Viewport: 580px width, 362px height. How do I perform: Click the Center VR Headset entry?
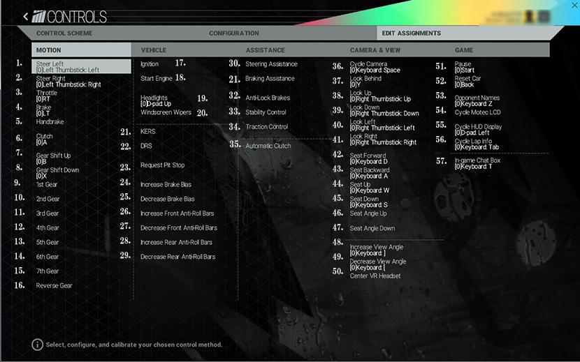pyautogui.click(x=375, y=276)
